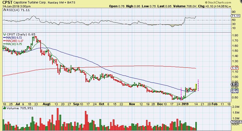Viewport: 242px width, 131px height.
Task: Click the Open 0.76 value in header
Action: tap(117, 6)
